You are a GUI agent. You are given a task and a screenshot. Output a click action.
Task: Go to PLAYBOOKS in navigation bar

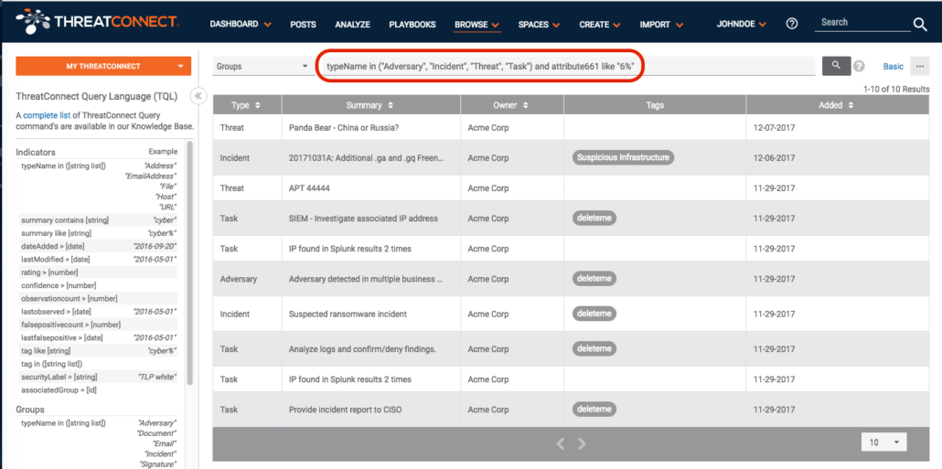coord(412,25)
